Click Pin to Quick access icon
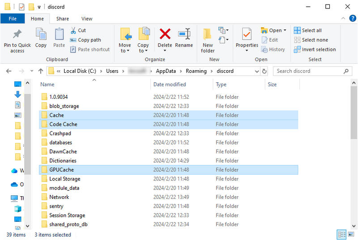The width and height of the screenshot is (358, 240). click(17, 34)
